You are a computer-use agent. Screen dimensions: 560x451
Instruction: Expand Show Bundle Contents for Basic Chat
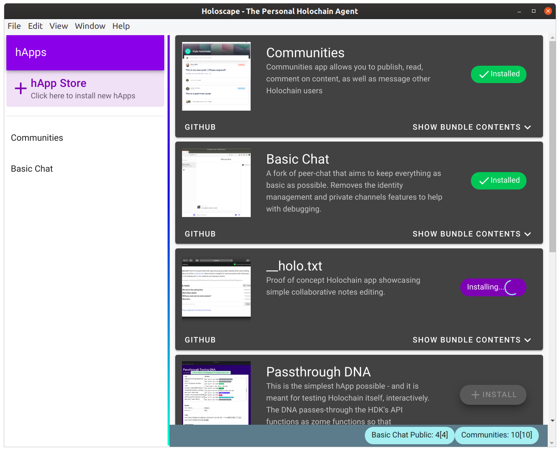(472, 234)
